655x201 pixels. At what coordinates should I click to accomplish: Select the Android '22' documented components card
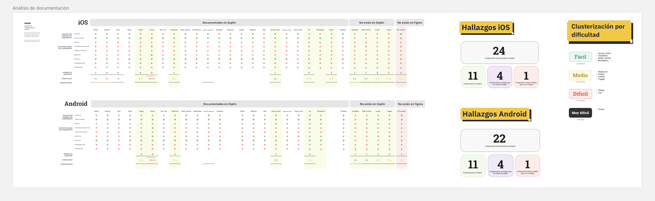(x=500, y=140)
